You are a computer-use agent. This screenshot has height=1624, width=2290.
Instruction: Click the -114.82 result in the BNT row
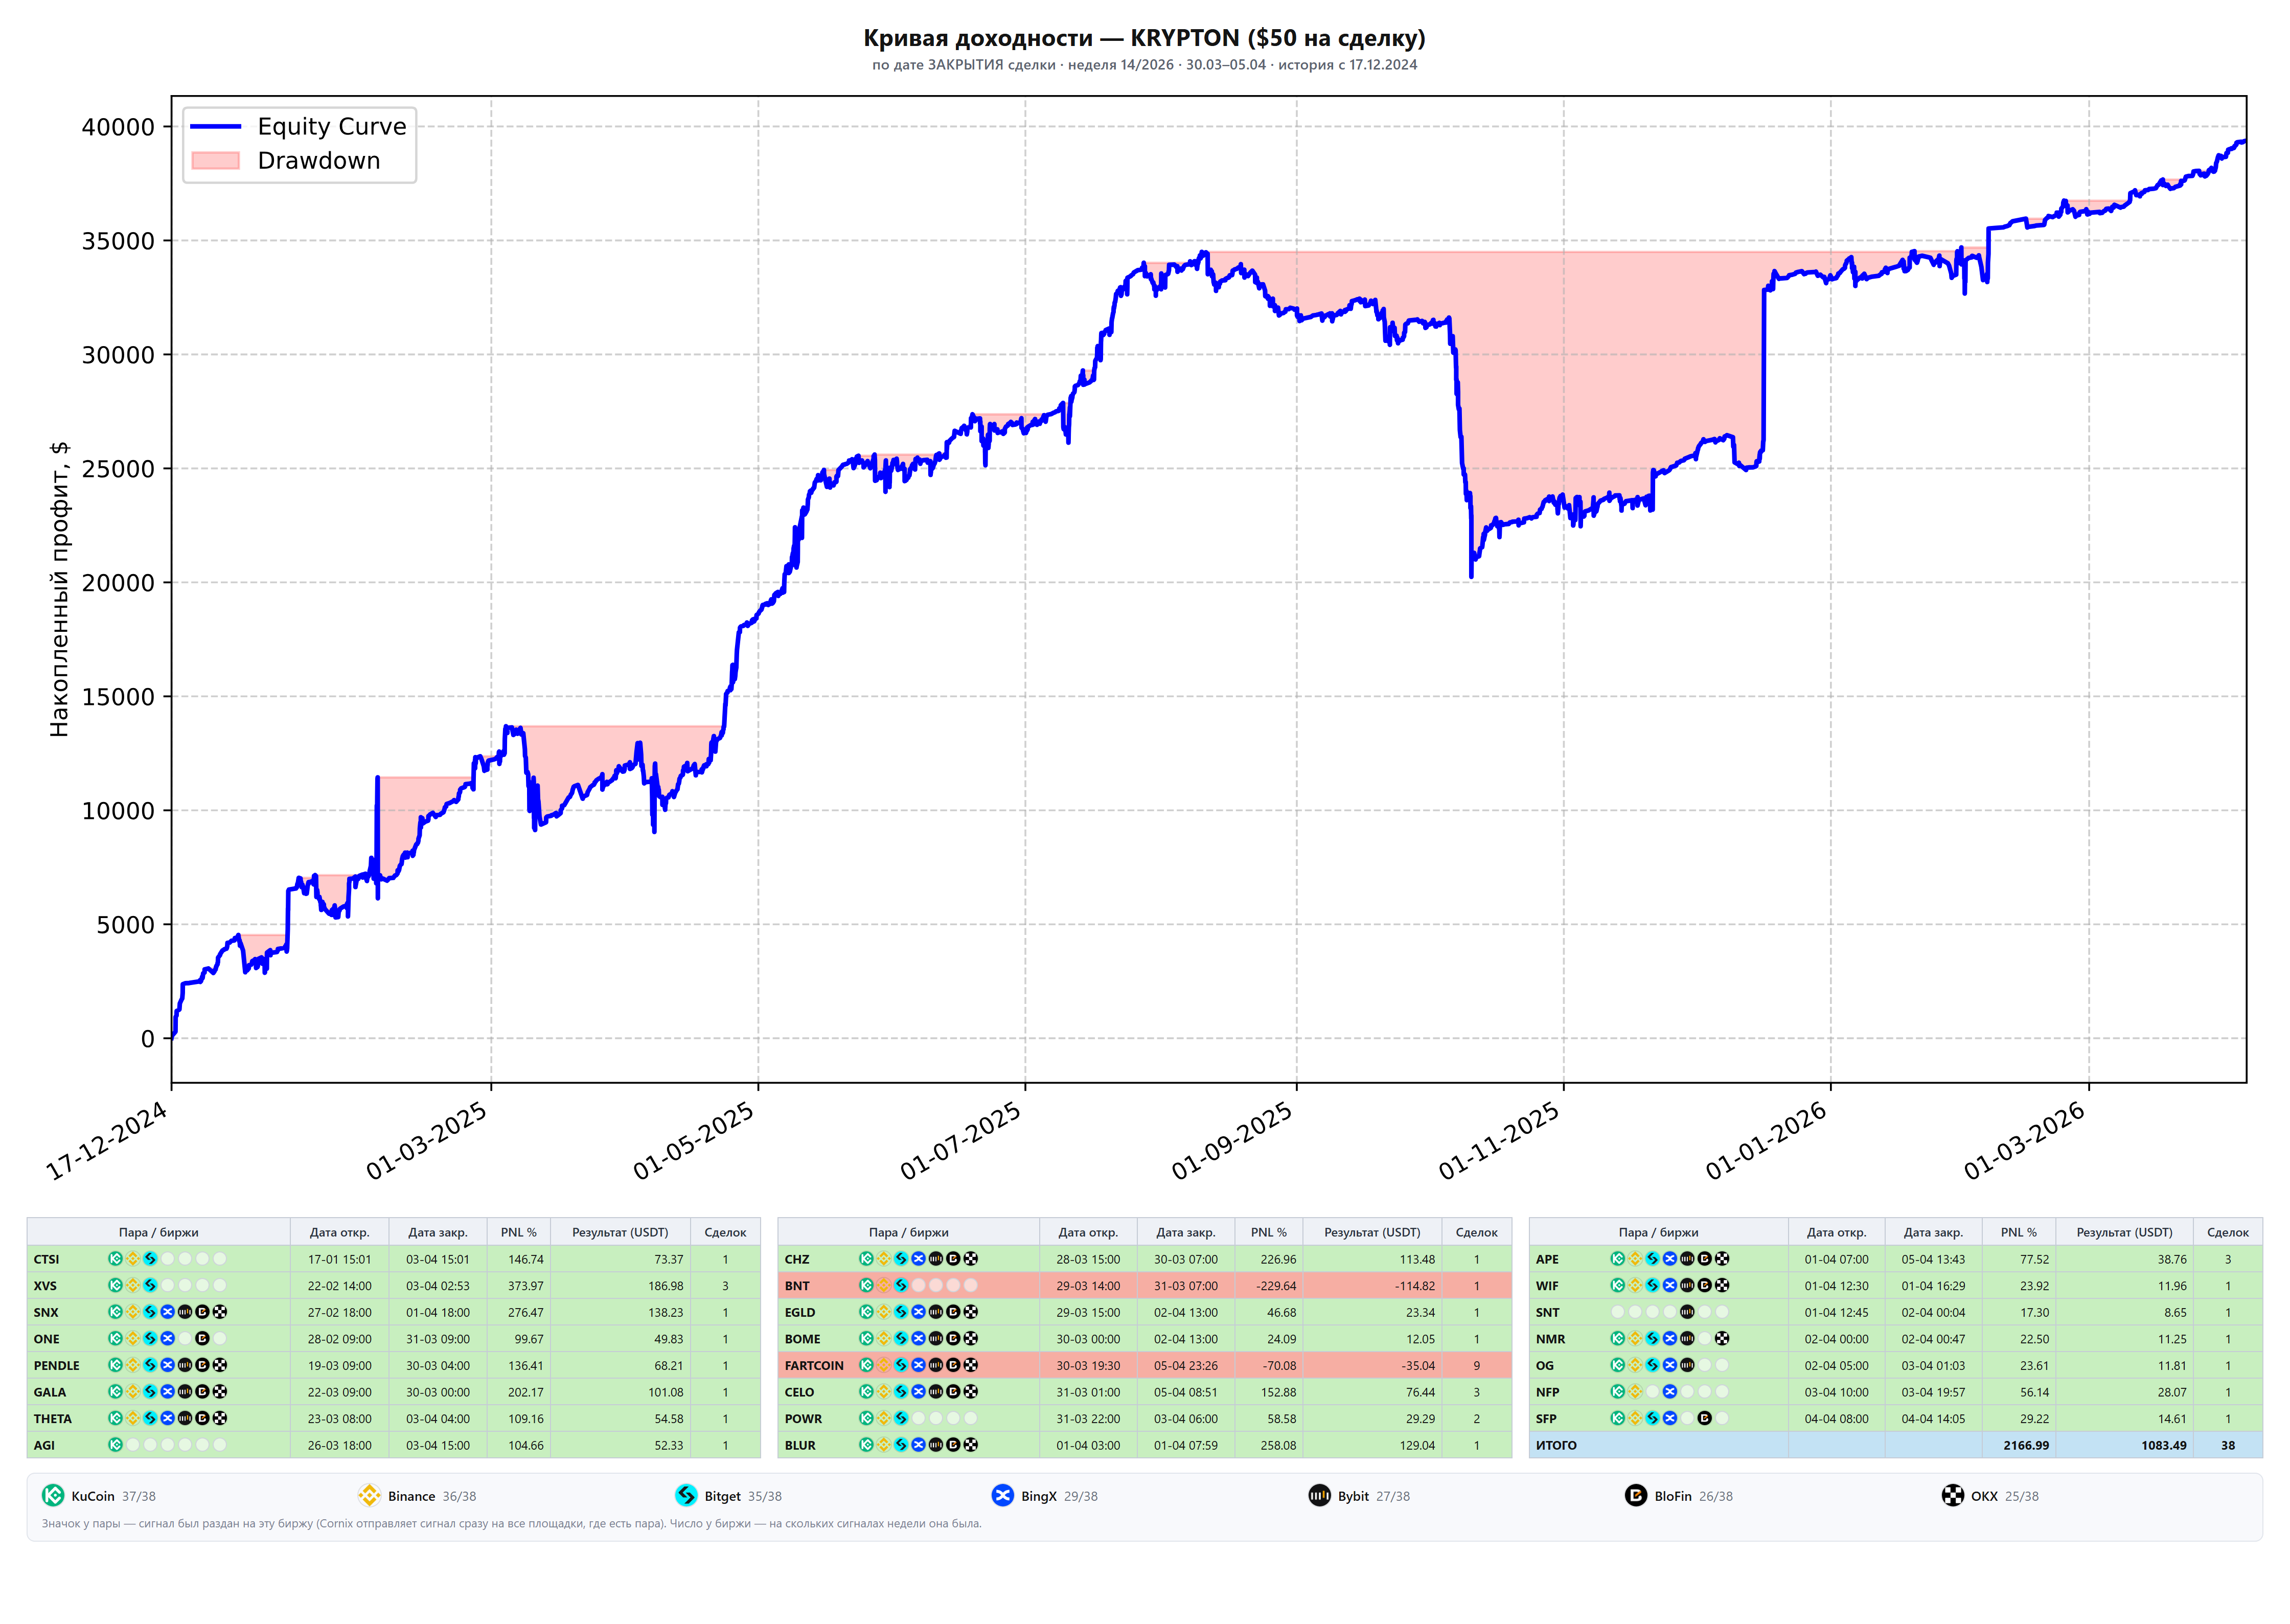[x=1414, y=1286]
